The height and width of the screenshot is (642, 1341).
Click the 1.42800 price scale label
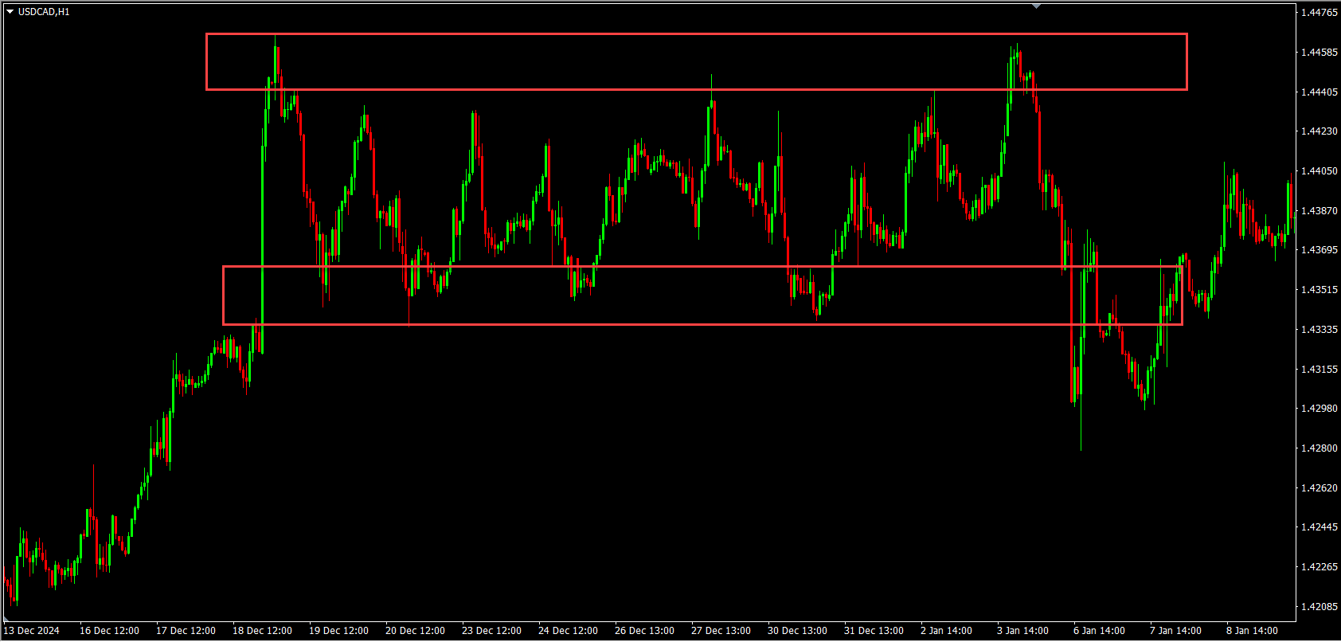1318,448
